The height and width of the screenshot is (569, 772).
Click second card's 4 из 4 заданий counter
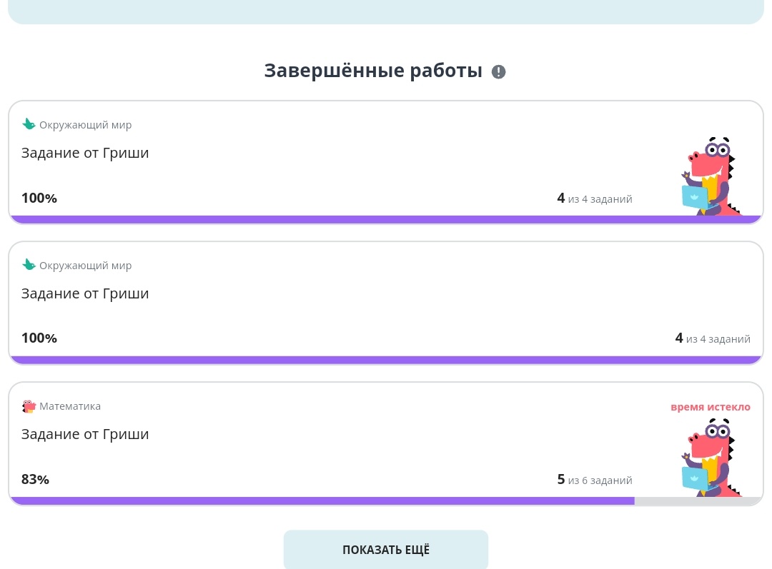point(713,338)
